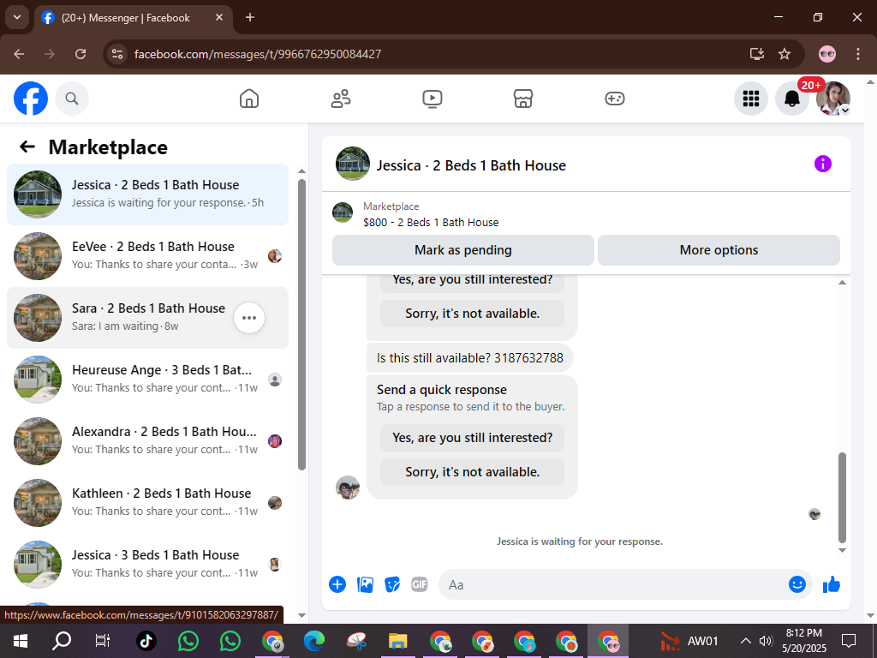Open Kathleen 2 Beds 1 Bath House conversation
The height and width of the screenshot is (658, 877).
coord(147,502)
